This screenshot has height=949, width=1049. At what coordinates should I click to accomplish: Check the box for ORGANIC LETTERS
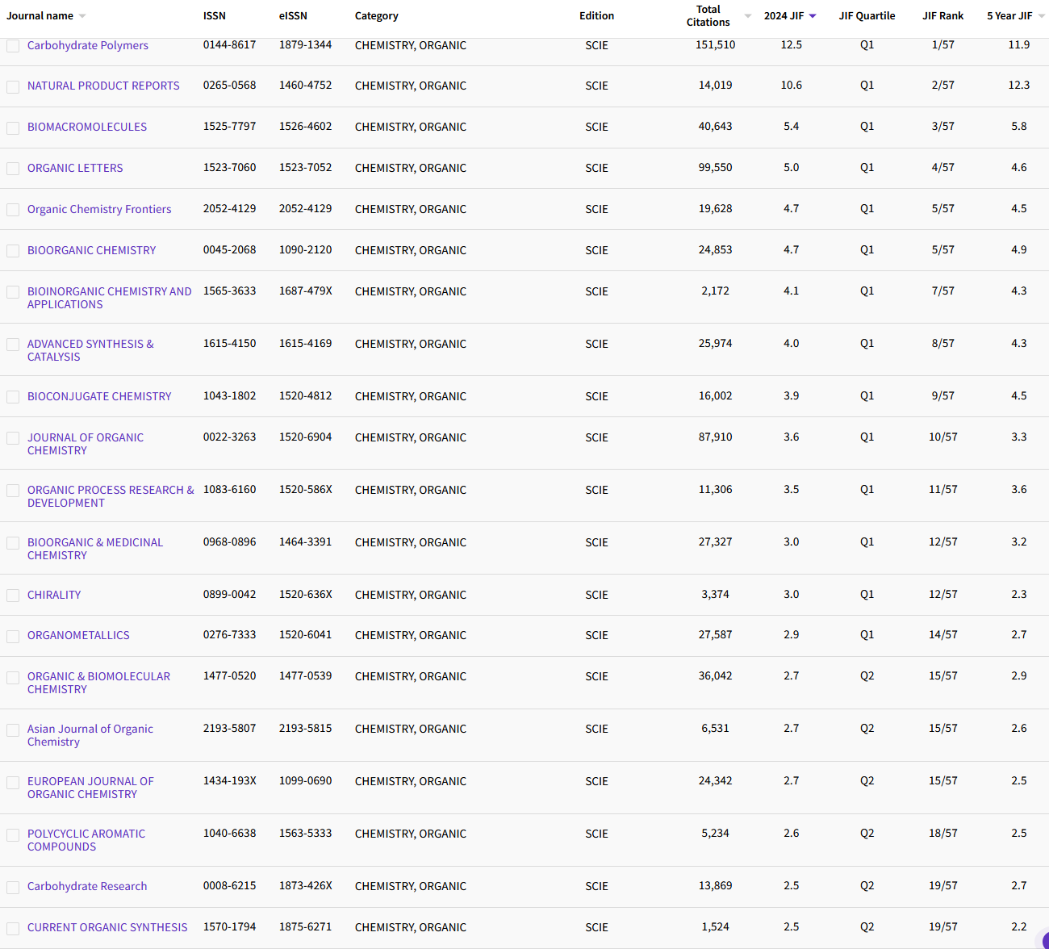(x=13, y=169)
